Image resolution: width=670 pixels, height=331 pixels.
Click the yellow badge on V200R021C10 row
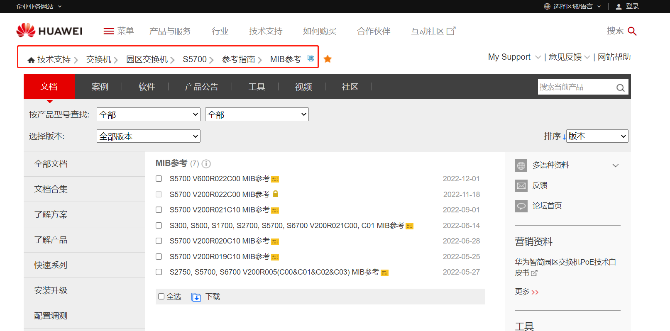click(x=275, y=210)
